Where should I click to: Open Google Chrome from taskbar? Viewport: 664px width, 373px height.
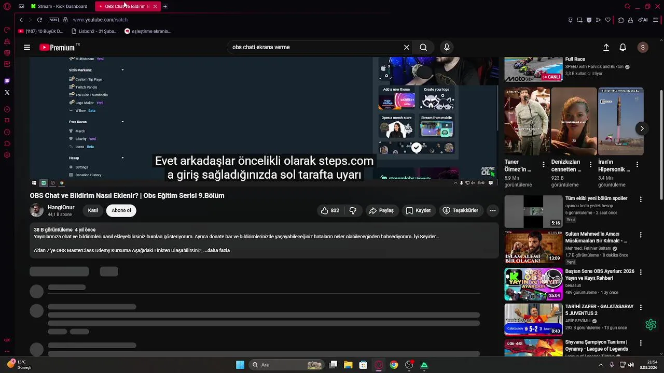[394, 365]
